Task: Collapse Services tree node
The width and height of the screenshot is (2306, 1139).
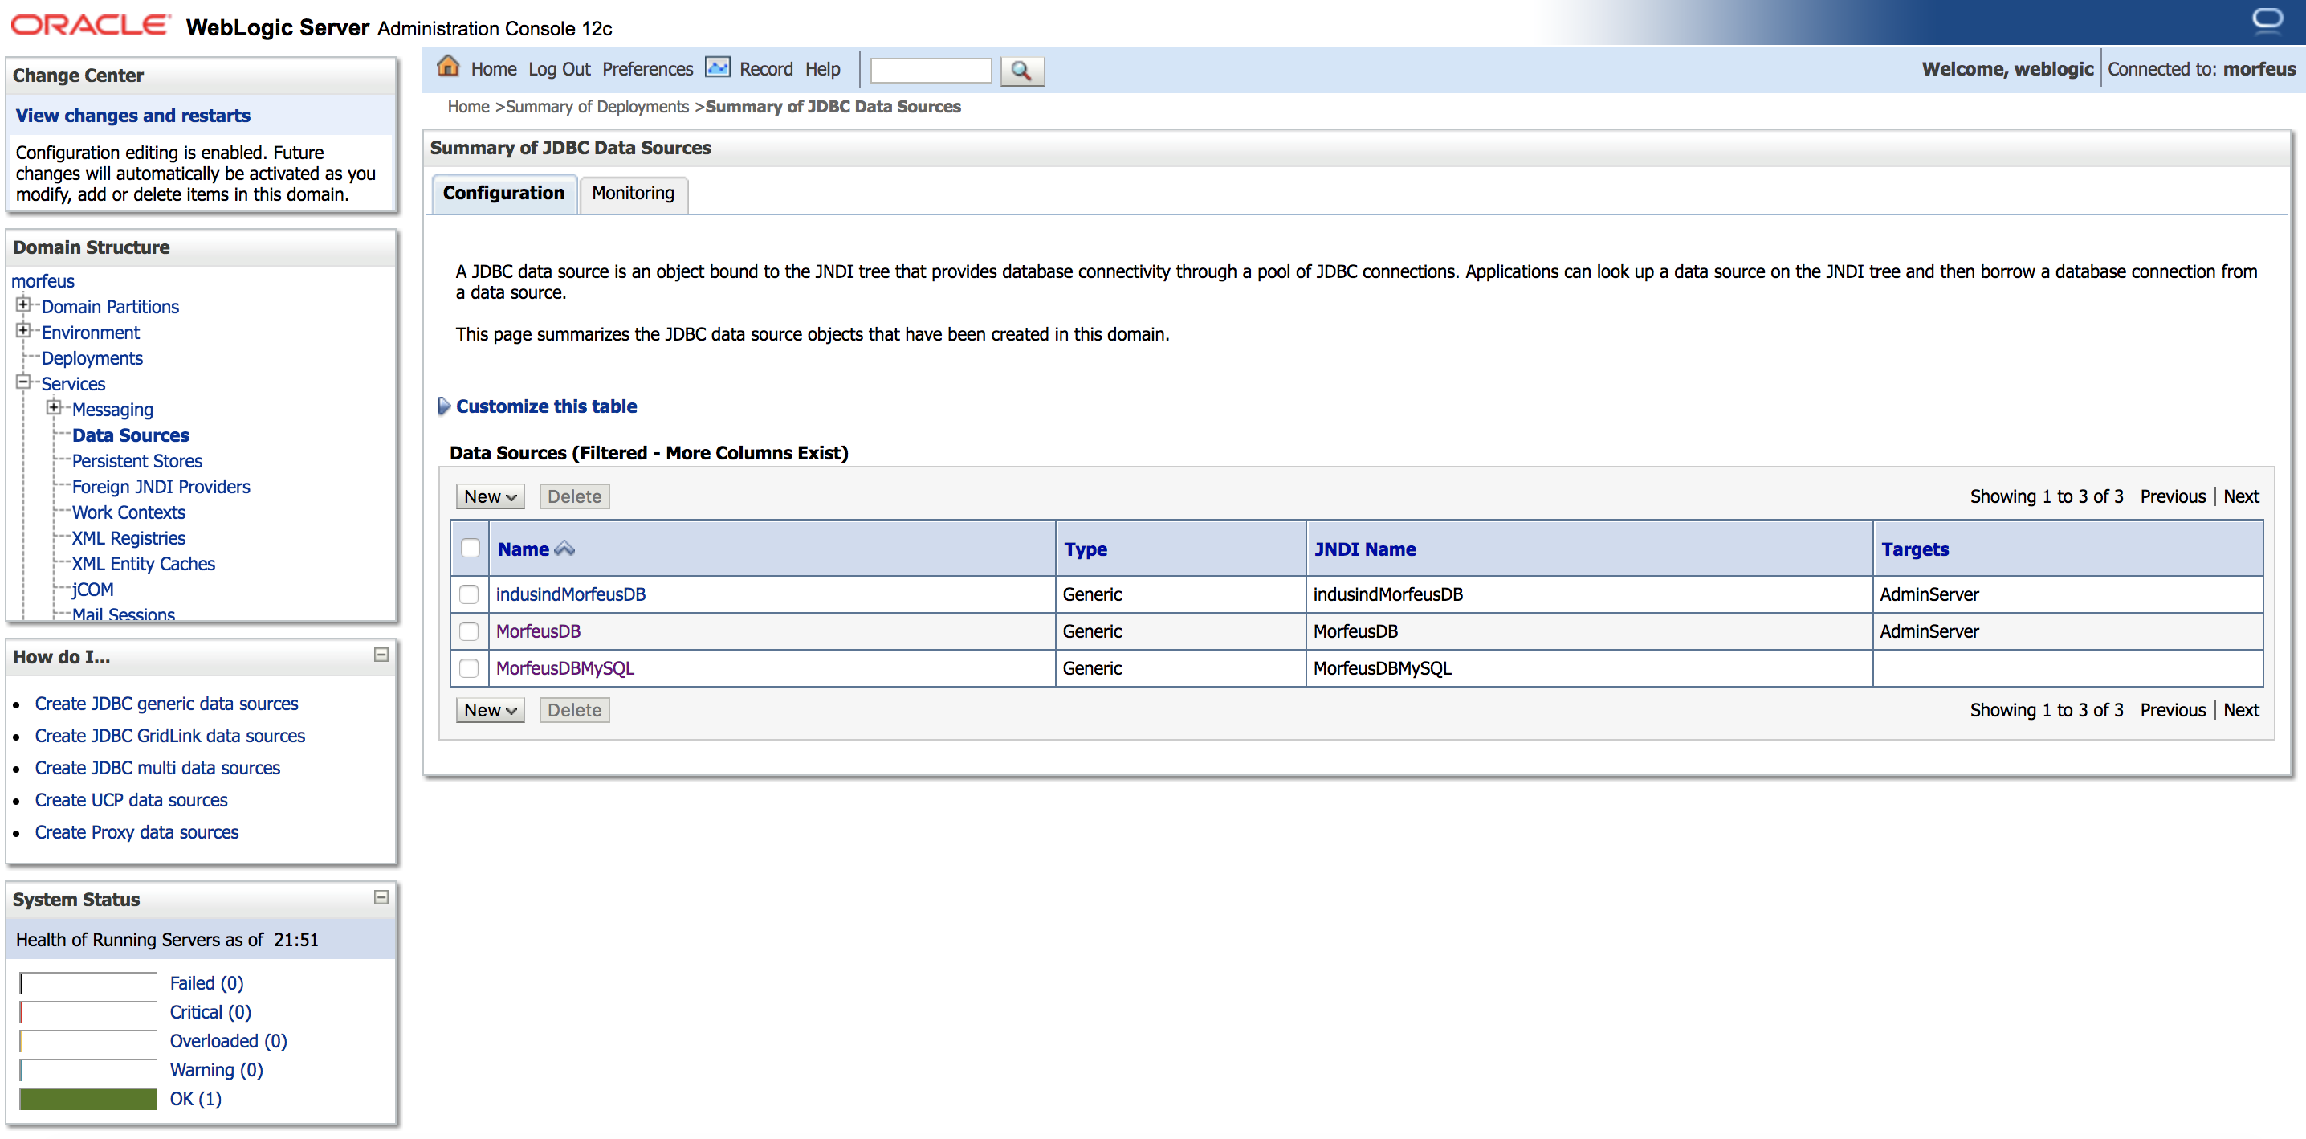Action: [23, 382]
